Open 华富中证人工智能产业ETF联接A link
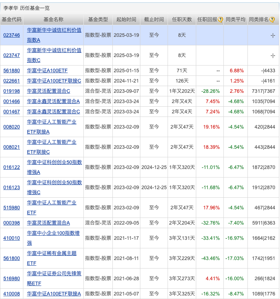Viewport: 280px width, 299px height. click(52, 127)
